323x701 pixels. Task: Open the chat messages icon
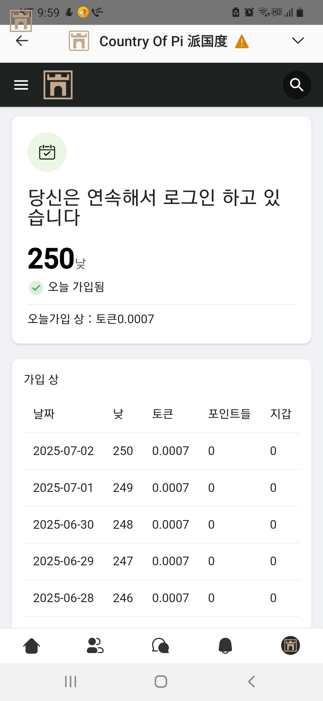tap(161, 646)
